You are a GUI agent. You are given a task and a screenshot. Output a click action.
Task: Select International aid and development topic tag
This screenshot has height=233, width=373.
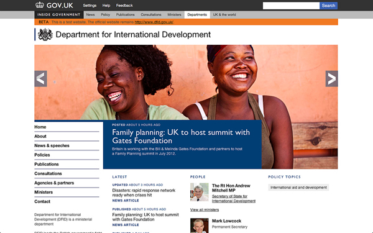[298, 188]
